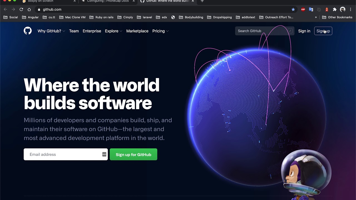The width and height of the screenshot is (356, 200).
Task: Click the bookmark star in address bar
Action: 293,9
